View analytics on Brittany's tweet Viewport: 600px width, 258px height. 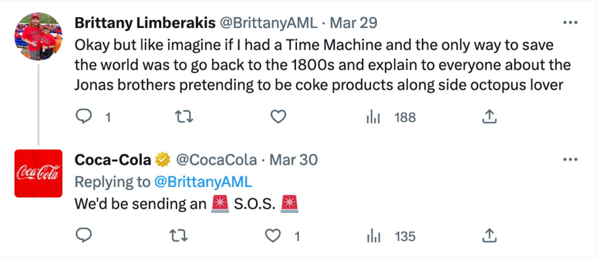pos(374,117)
